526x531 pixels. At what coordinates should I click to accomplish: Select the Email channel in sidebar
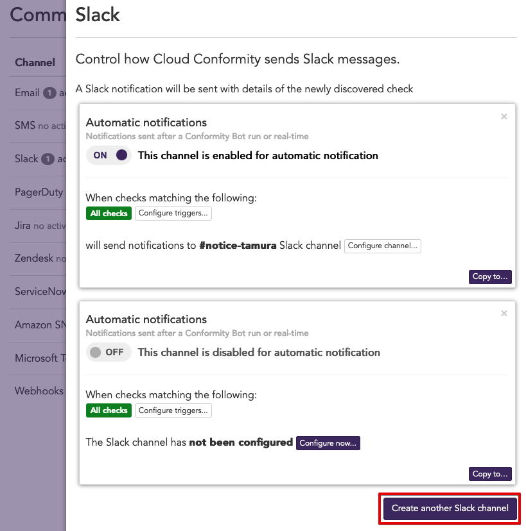28,93
